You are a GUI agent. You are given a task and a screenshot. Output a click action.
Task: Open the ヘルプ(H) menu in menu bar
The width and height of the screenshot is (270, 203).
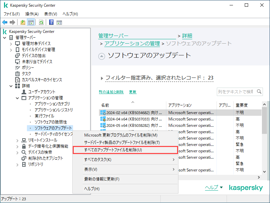click(70, 14)
